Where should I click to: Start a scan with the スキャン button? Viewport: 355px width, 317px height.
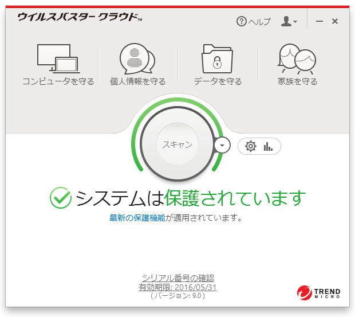[178, 144]
